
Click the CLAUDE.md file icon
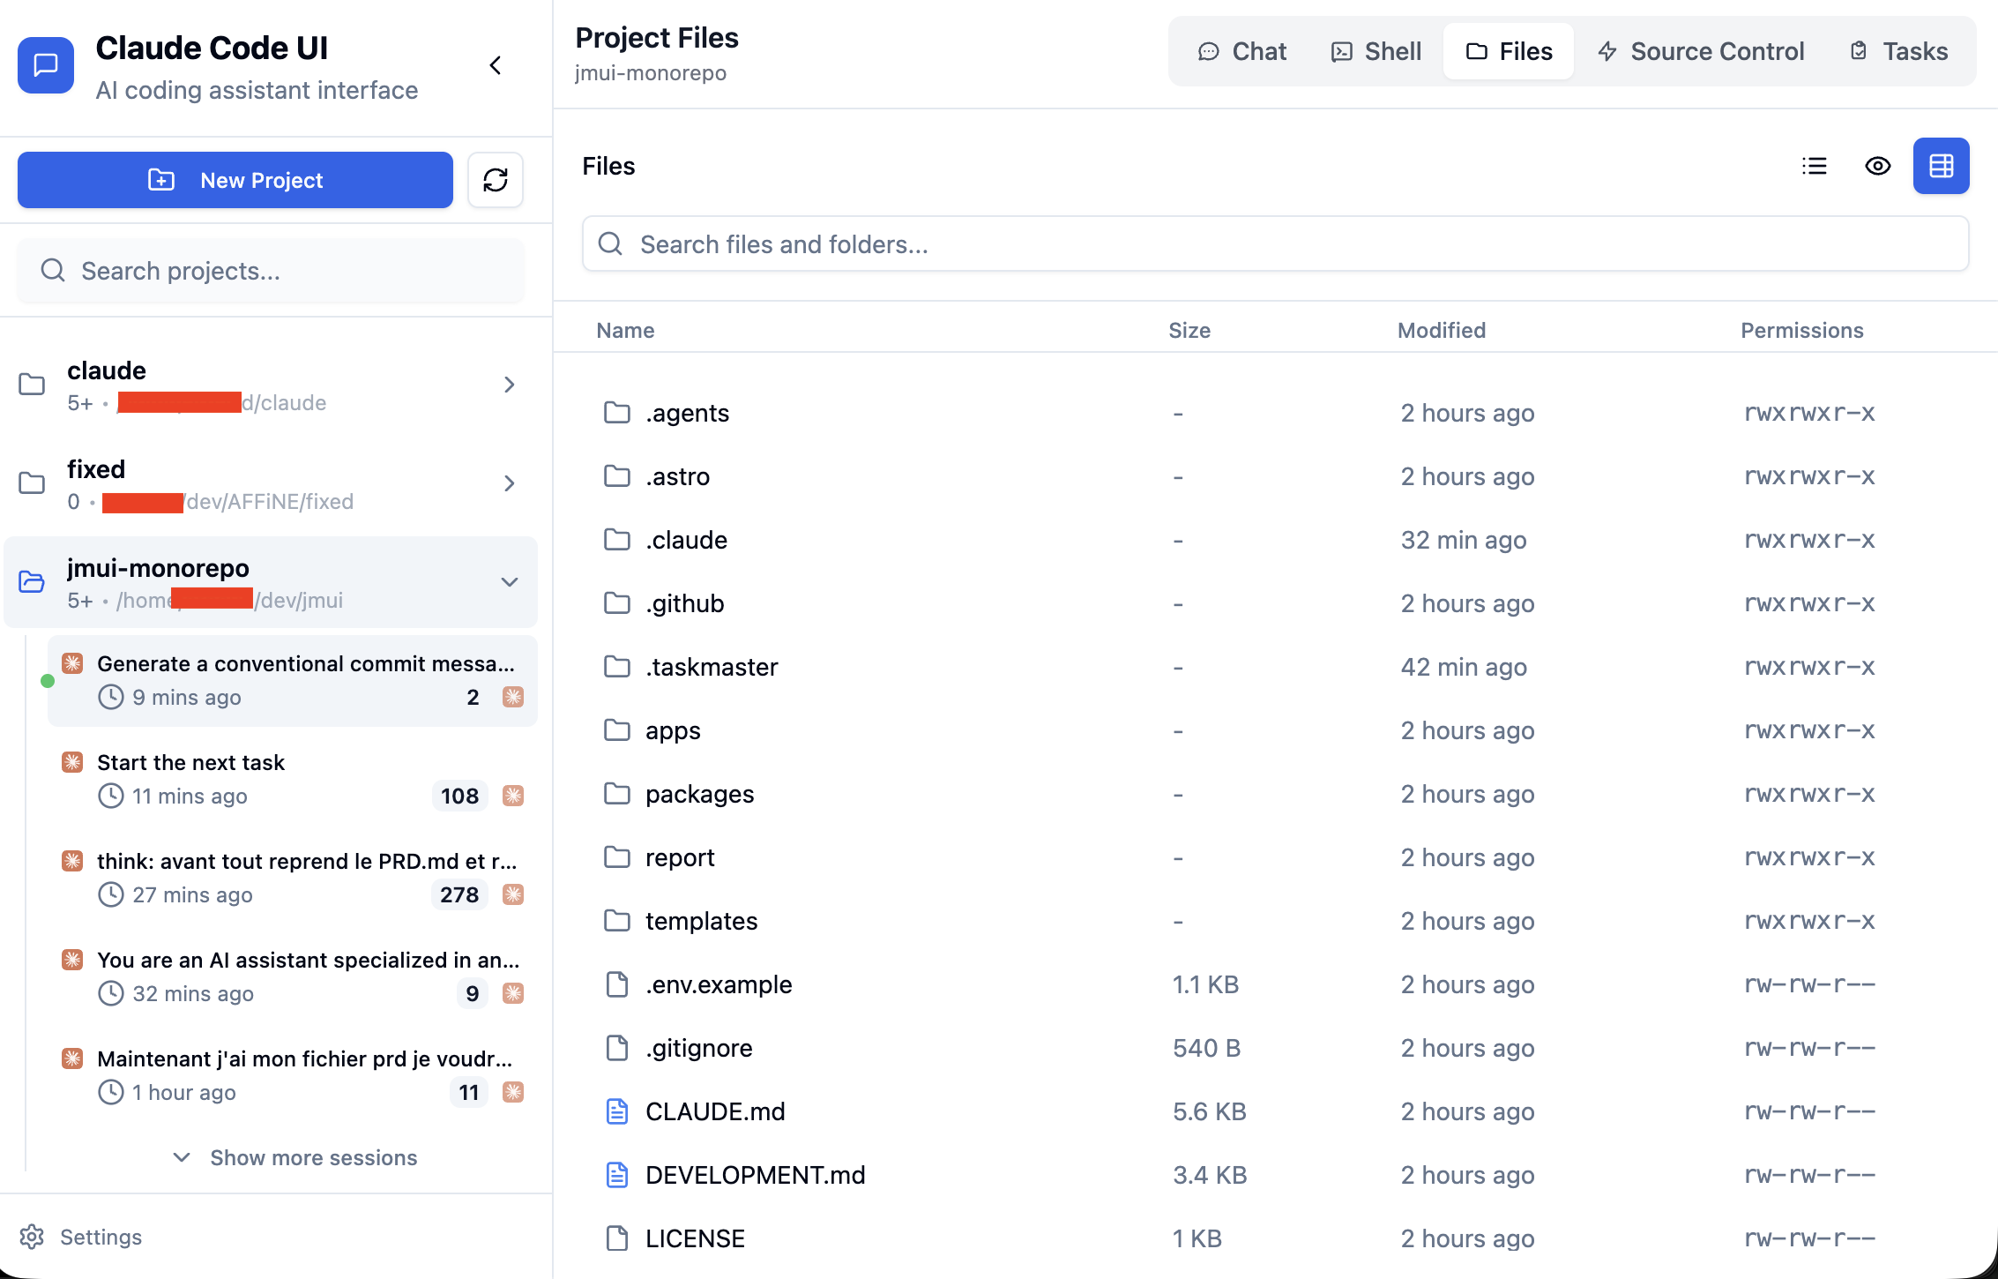[617, 1111]
